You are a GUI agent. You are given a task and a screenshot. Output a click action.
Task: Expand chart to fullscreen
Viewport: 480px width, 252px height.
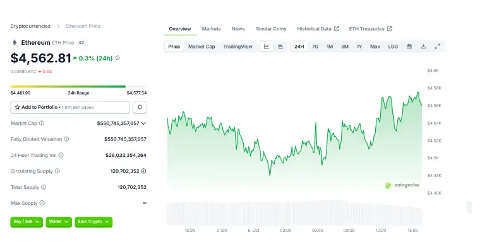click(x=437, y=47)
